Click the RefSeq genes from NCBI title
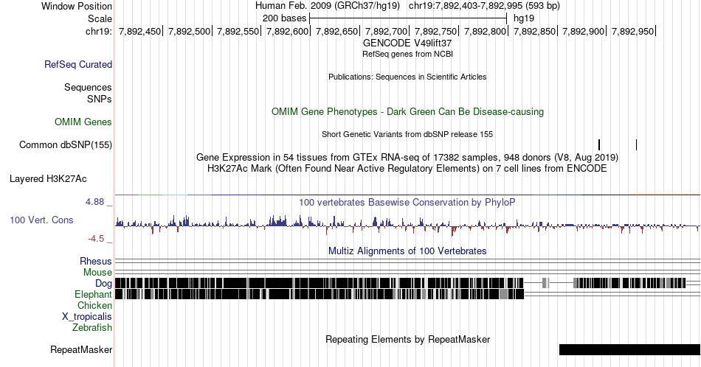701x367 pixels. 407,54
